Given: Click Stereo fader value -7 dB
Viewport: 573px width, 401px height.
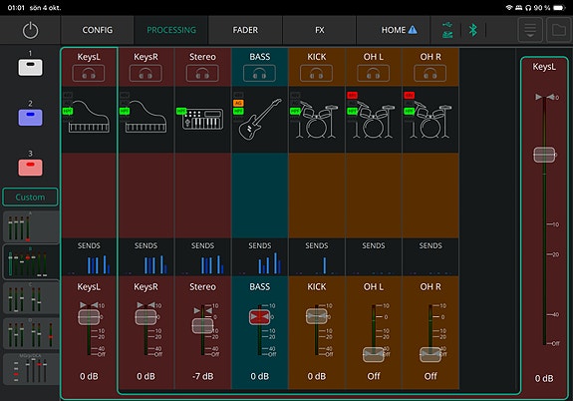Looking at the screenshot, I should point(203,376).
